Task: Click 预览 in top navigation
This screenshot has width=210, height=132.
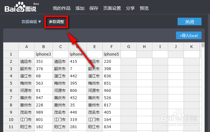Action: 144,8
